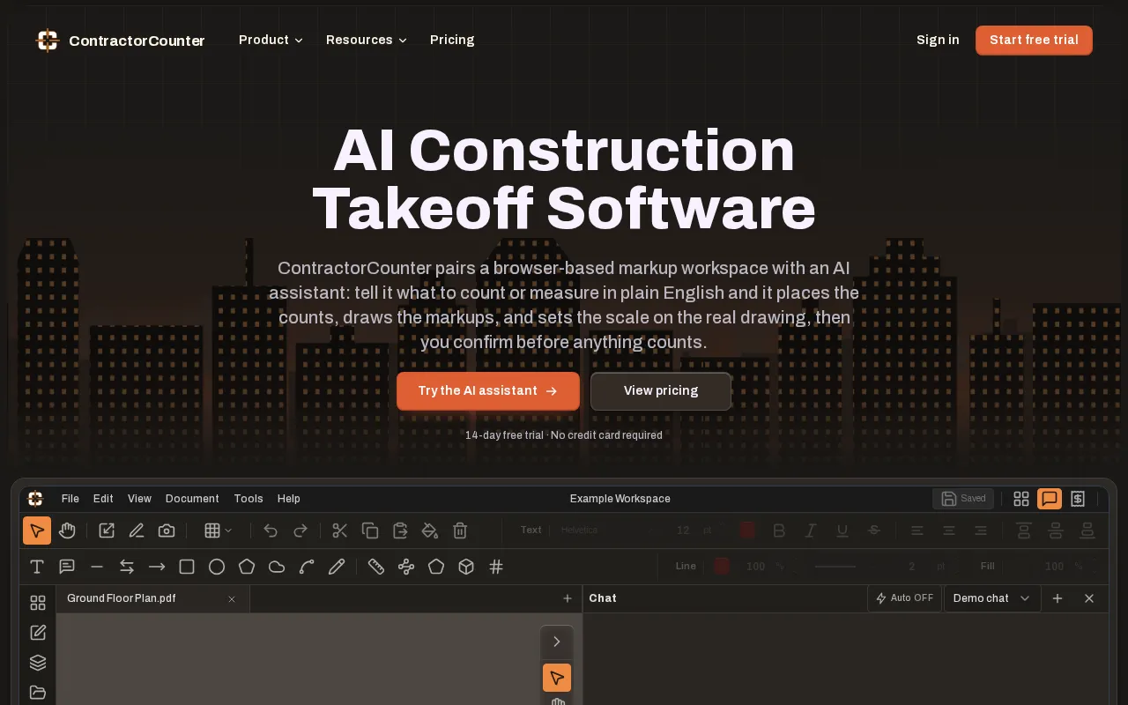The height and width of the screenshot is (705, 1128).
Task: Click the export/open external icon
Action: pyautogui.click(x=107, y=531)
